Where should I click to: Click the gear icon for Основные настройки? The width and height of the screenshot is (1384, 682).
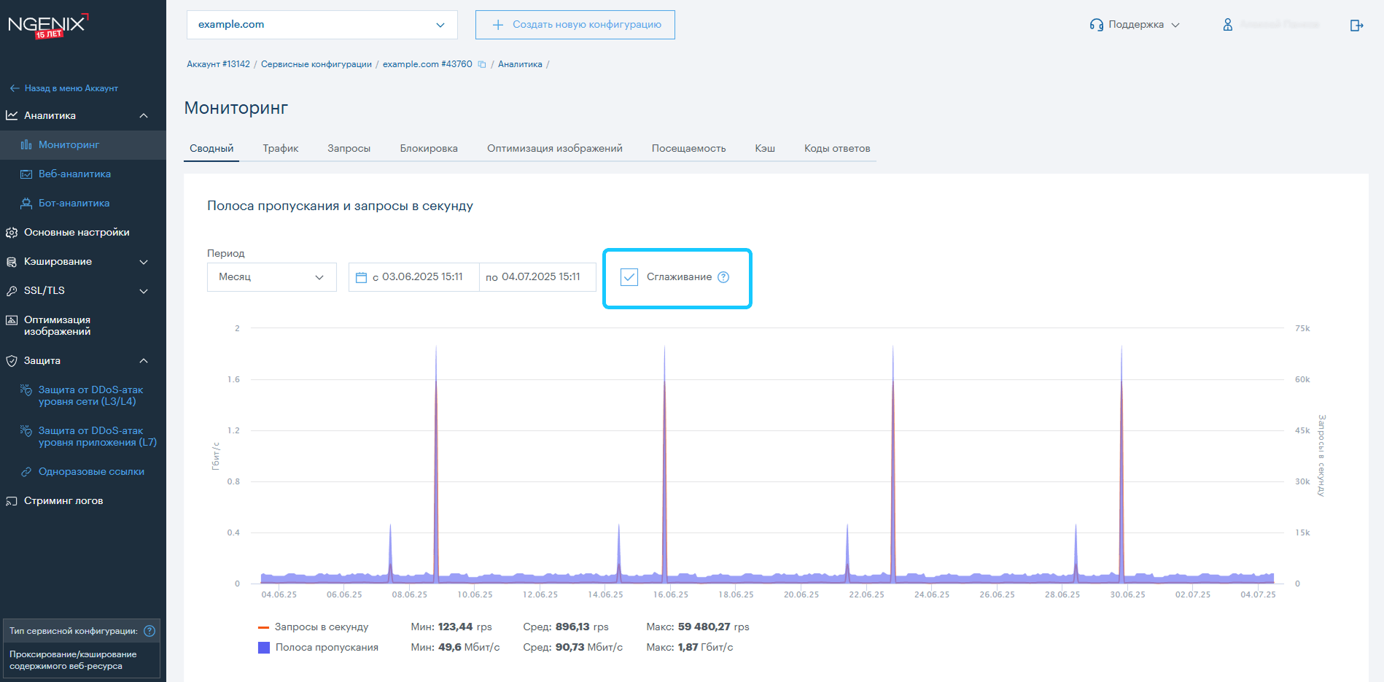pos(12,232)
